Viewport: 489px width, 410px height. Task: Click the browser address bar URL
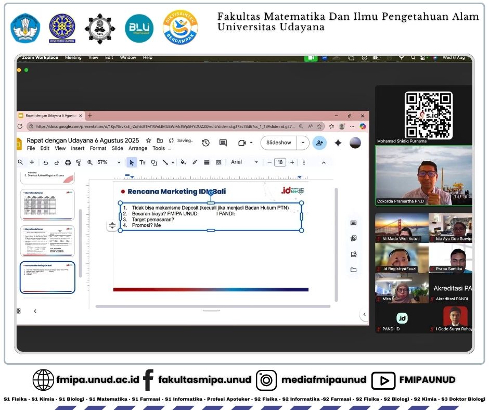coord(165,126)
